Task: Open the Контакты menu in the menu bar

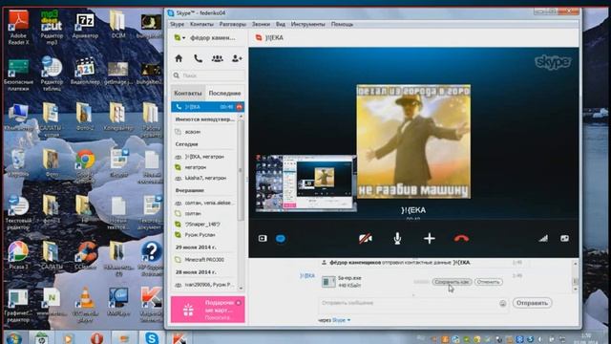Action: tap(201, 24)
